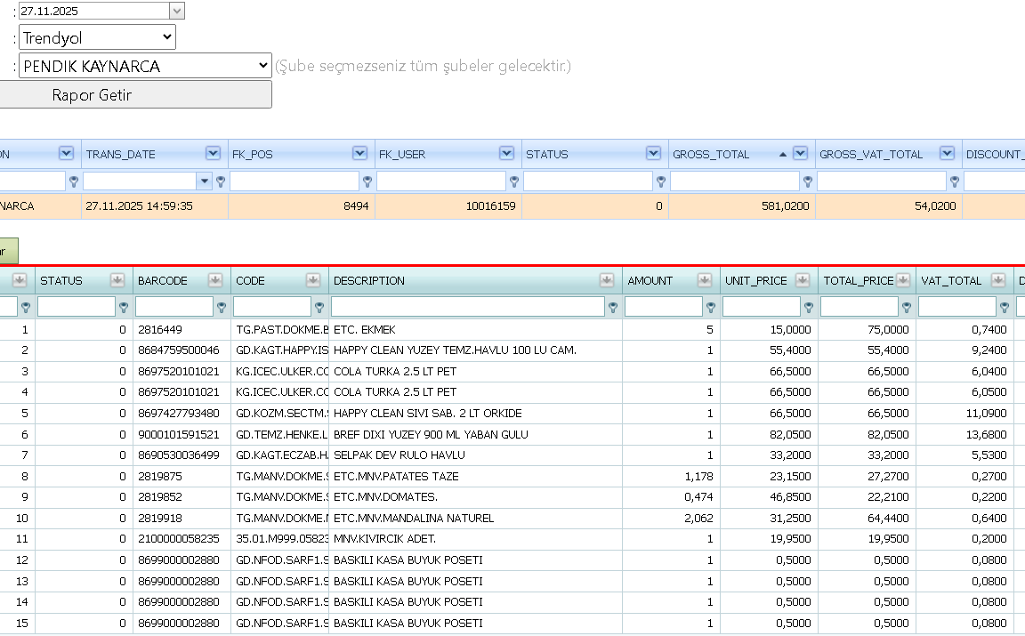1025x636 pixels.
Task: Click filter icon under FK_POS column
Action: 367,181
